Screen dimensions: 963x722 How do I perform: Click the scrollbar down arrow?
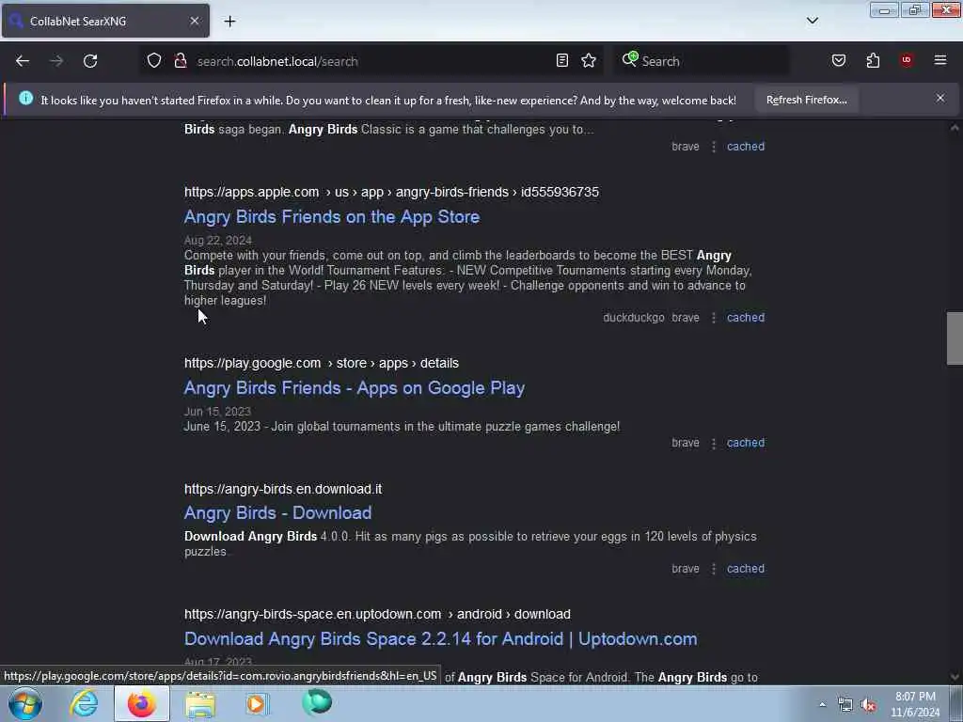[x=955, y=677]
